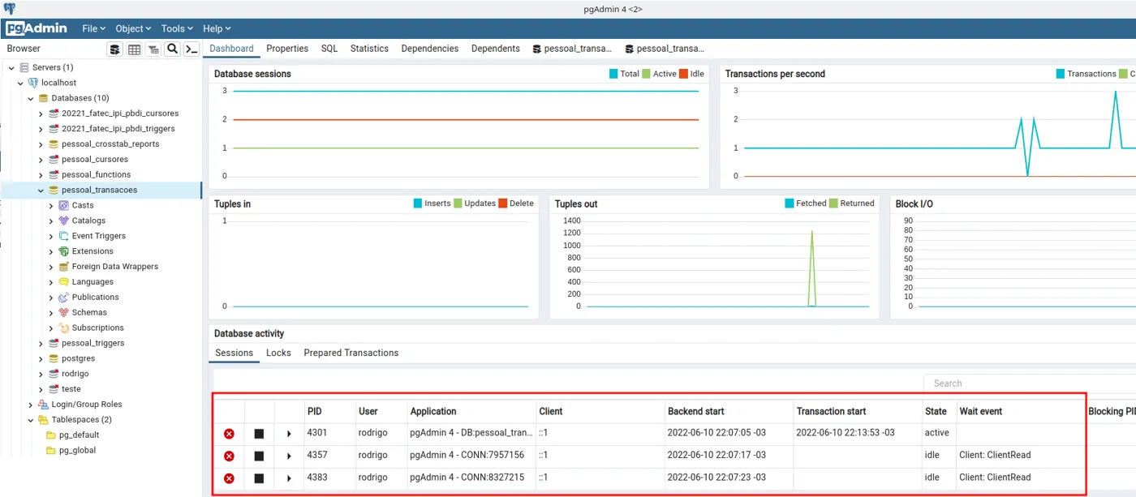Switch to the Properties tab
Viewport: 1136px width, 497px height.
coord(287,49)
